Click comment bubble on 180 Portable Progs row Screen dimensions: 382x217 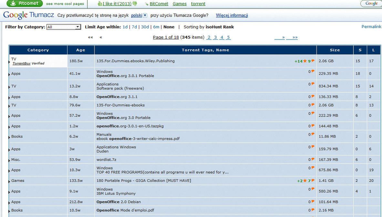pyautogui.click(x=313, y=181)
